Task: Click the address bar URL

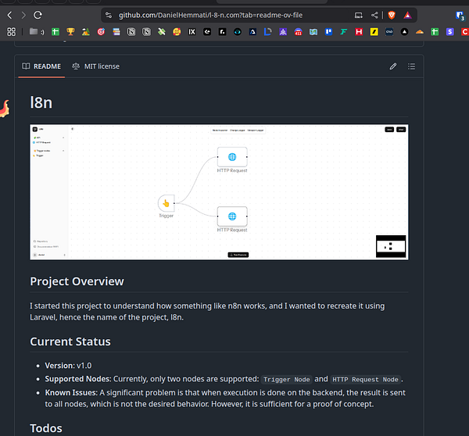Action: [x=210, y=16]
